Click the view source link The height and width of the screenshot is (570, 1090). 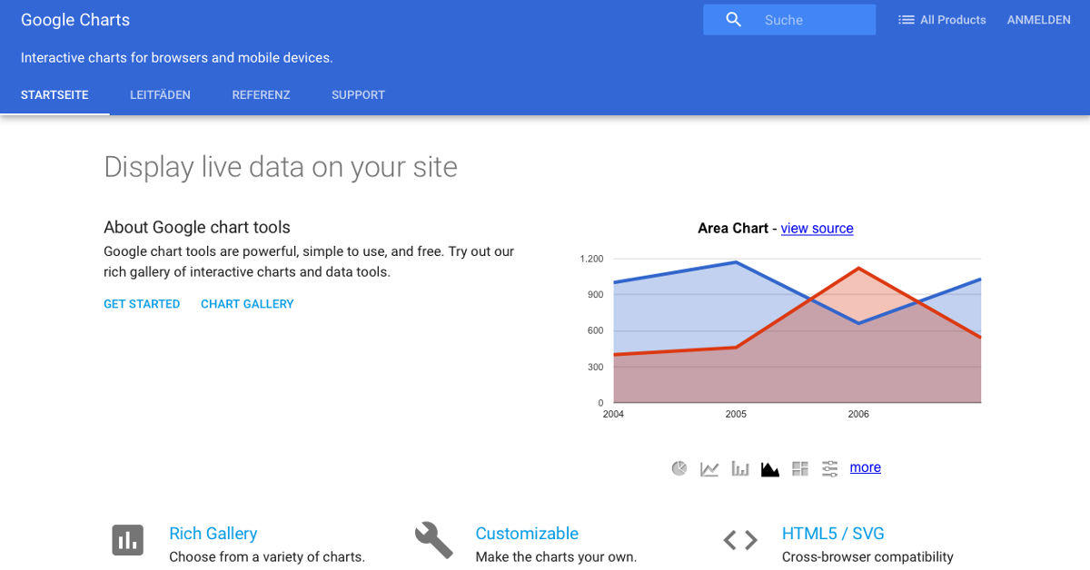tap(817, 229)
